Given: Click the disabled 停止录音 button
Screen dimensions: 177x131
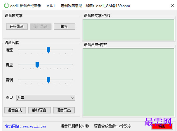Looking at the screenshot, I should tap(41, 26).
